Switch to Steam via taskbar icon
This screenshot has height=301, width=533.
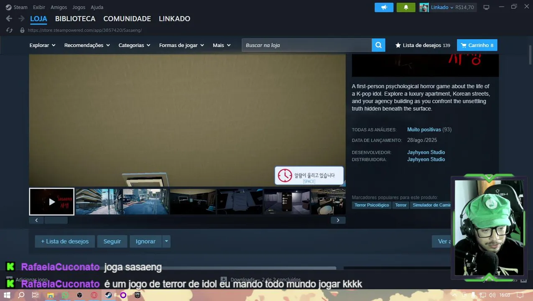[x=108, y=295]
